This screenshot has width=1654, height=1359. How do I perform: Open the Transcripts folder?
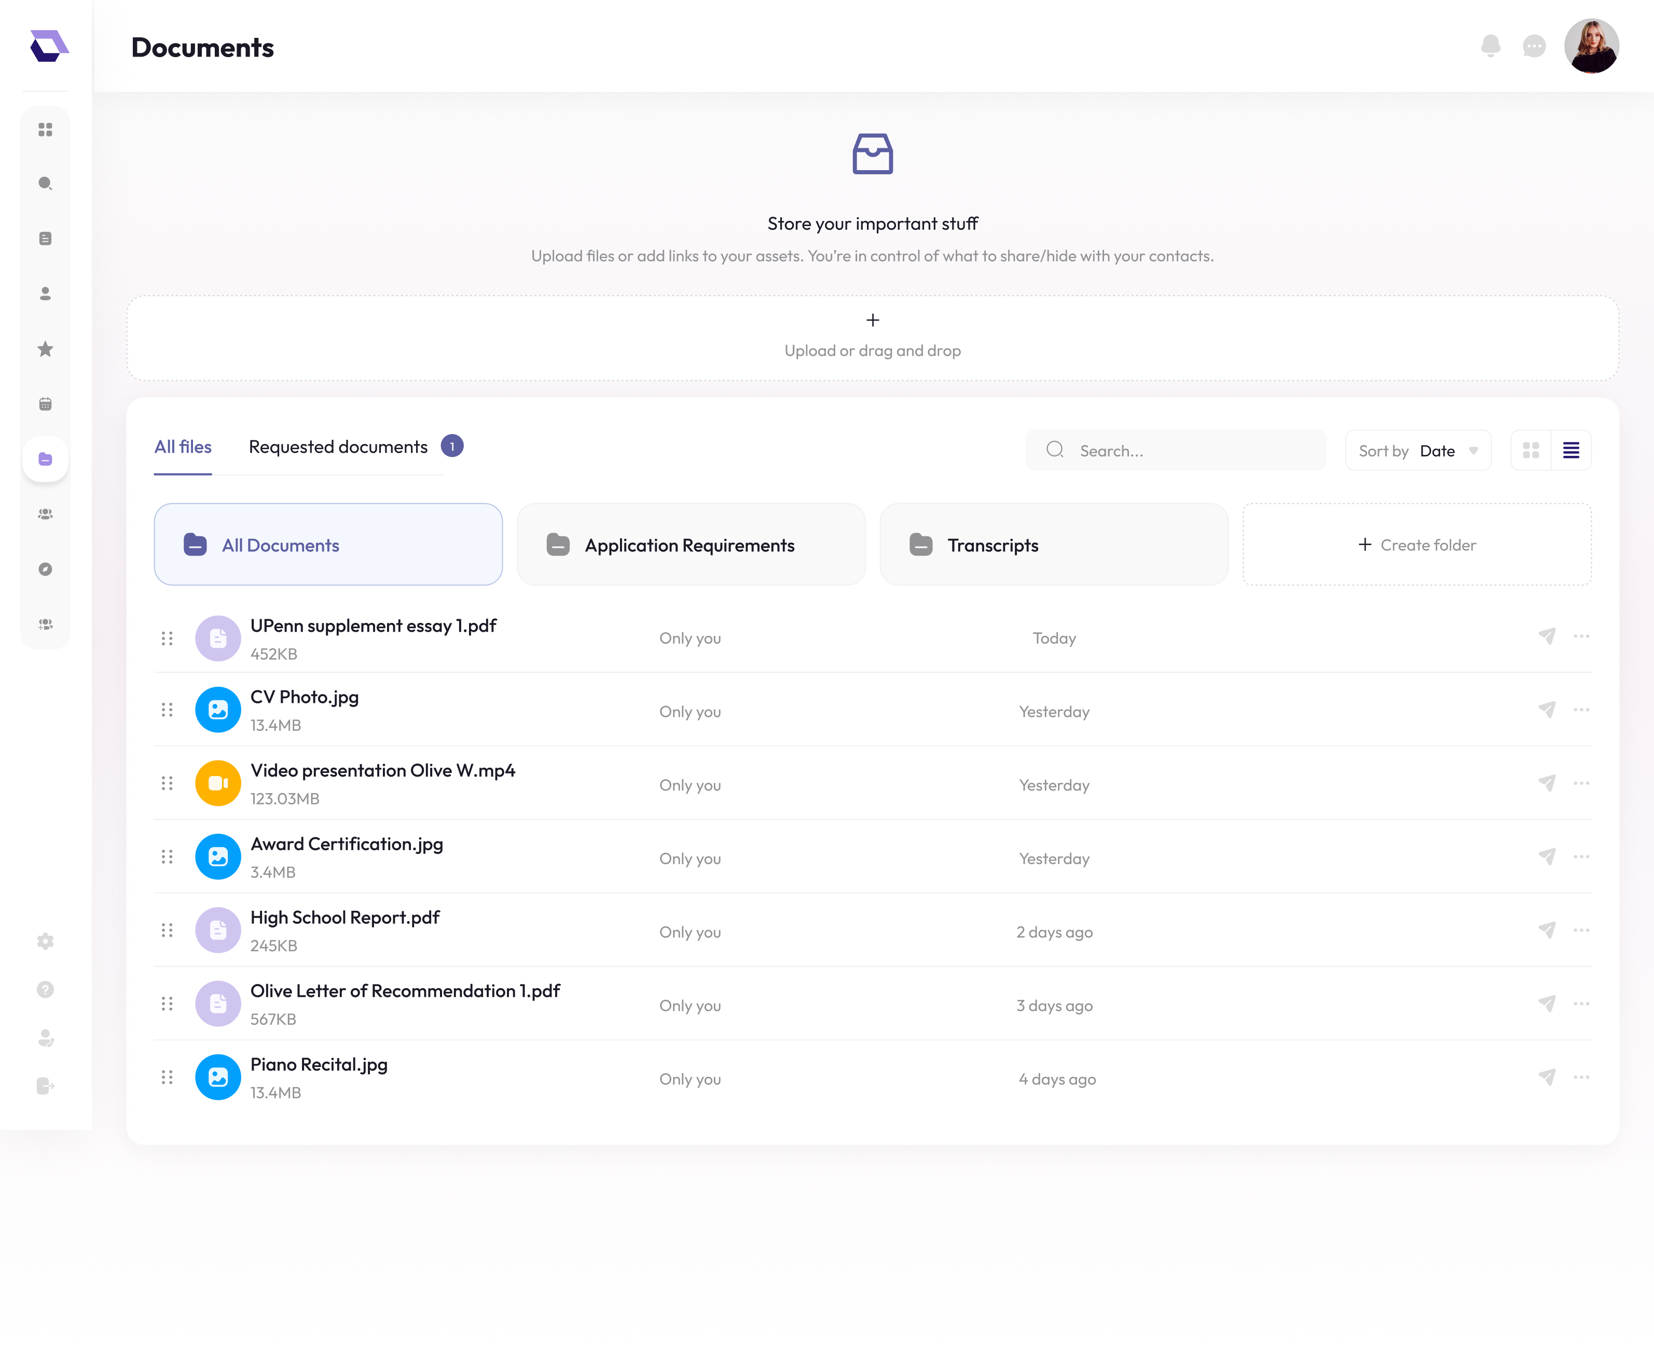[x=1053, y=545]
